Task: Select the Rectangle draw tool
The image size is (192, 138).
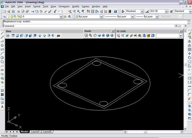Action: coord(2,49)
